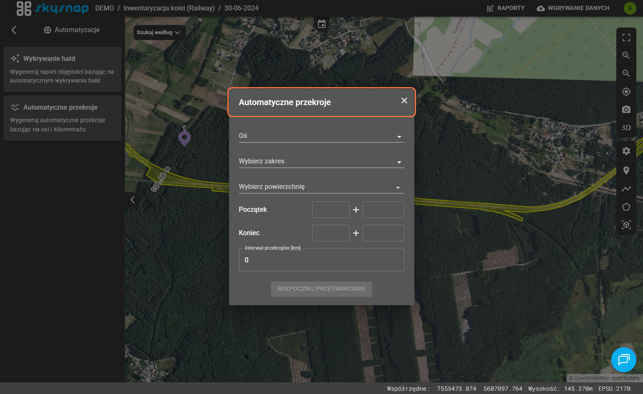Select the volume cube tool
The width and height of the screenshot is (643, 394).
(x=626, y=225)
